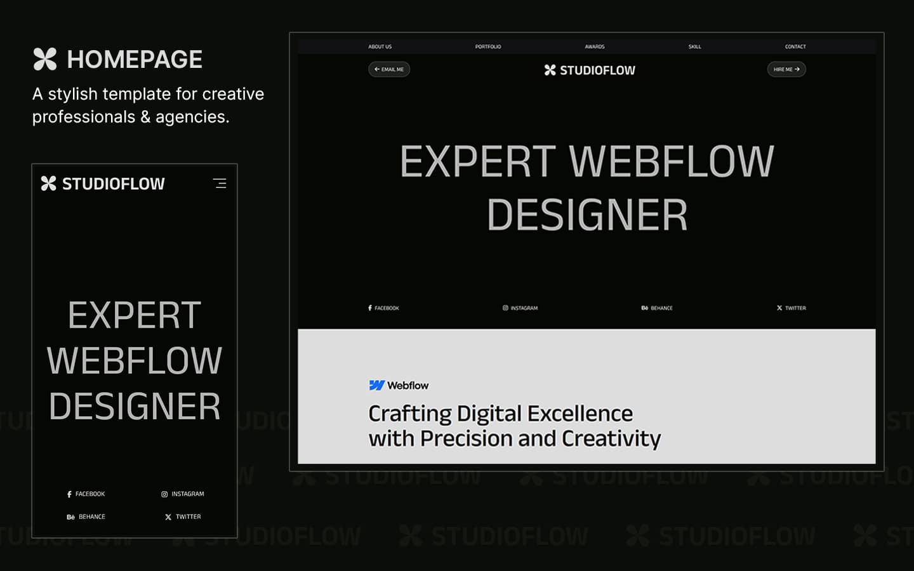Open About Us in desktop navigation
Viewport: 914px width, 571px height.
380,46
